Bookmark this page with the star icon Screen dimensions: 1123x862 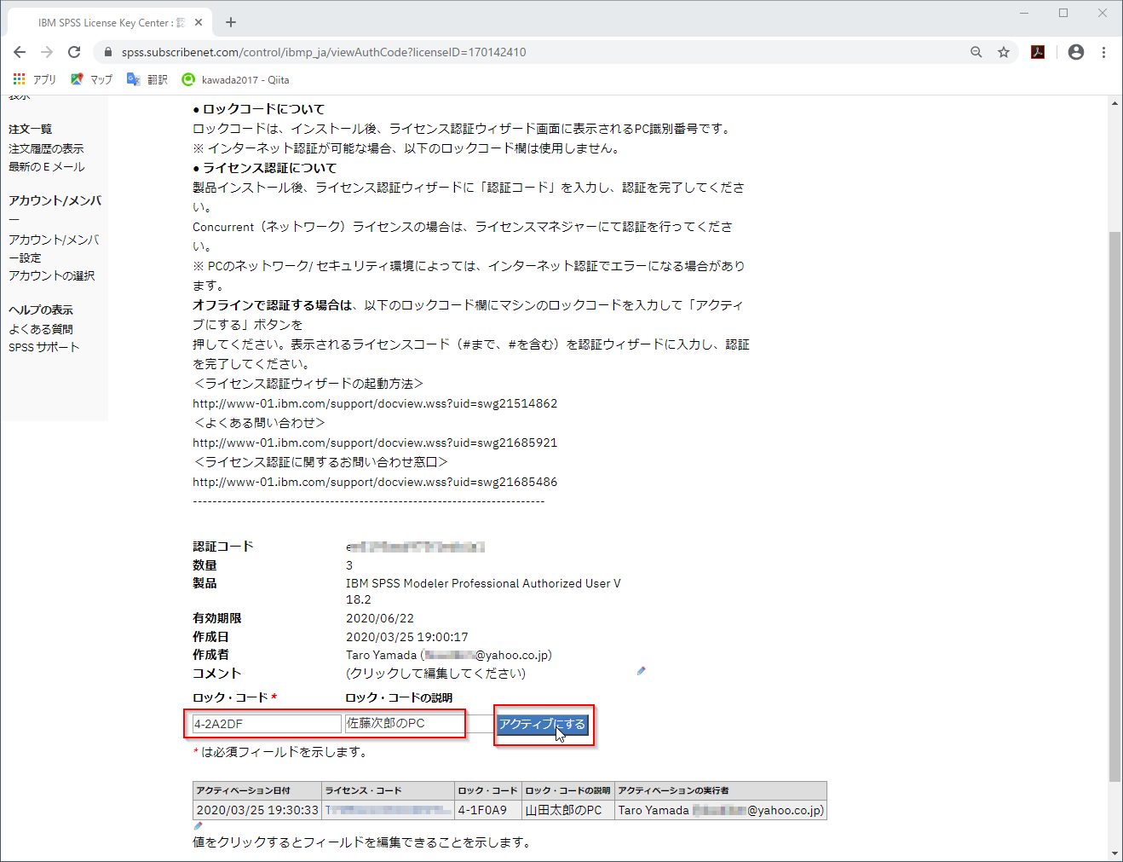pyautogui.click(x=1004, y=52)
